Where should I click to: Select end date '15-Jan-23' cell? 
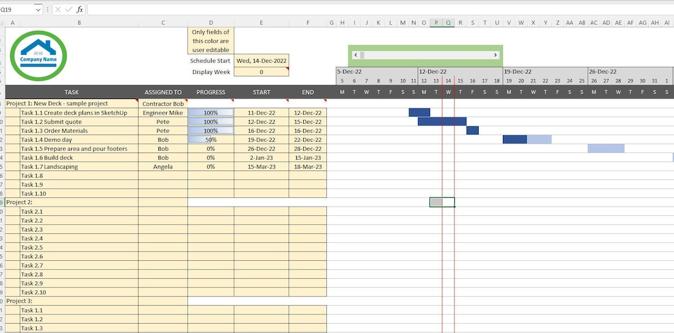coord(308,157)
